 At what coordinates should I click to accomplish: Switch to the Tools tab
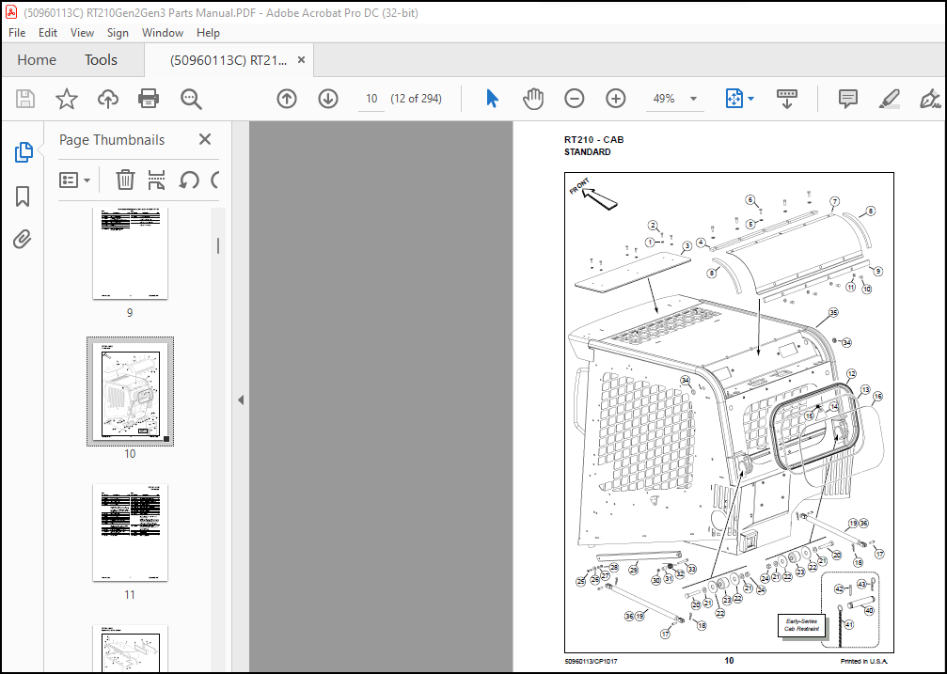click(101, 60)
